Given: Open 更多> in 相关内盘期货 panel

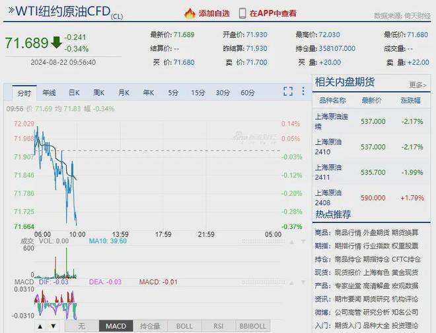Looking at the screenshot, I should (x=418, y=85).
